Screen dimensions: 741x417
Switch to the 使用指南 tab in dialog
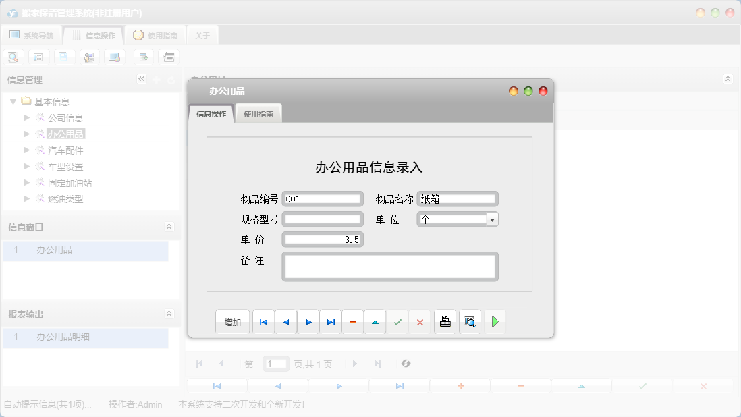click(x=258, y=113)
